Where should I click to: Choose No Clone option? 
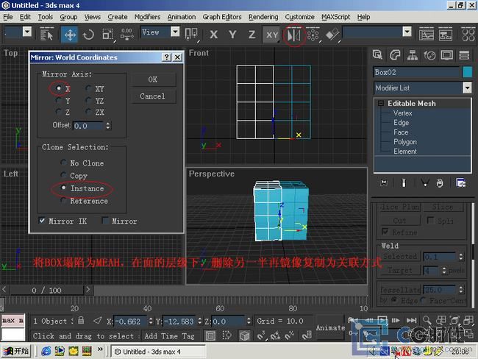[63, 163]
